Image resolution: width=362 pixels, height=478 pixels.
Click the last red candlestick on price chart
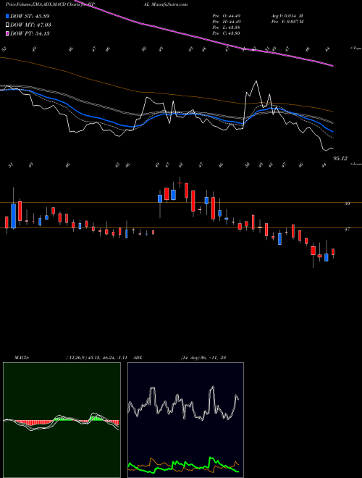click(333, 252)
